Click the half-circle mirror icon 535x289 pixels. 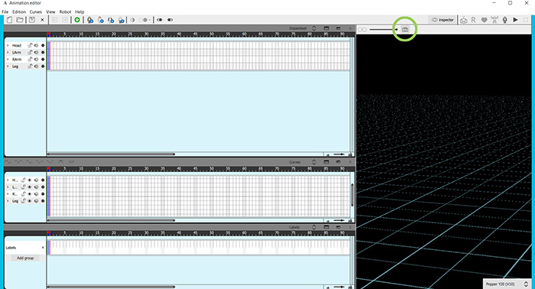point(132,20)
